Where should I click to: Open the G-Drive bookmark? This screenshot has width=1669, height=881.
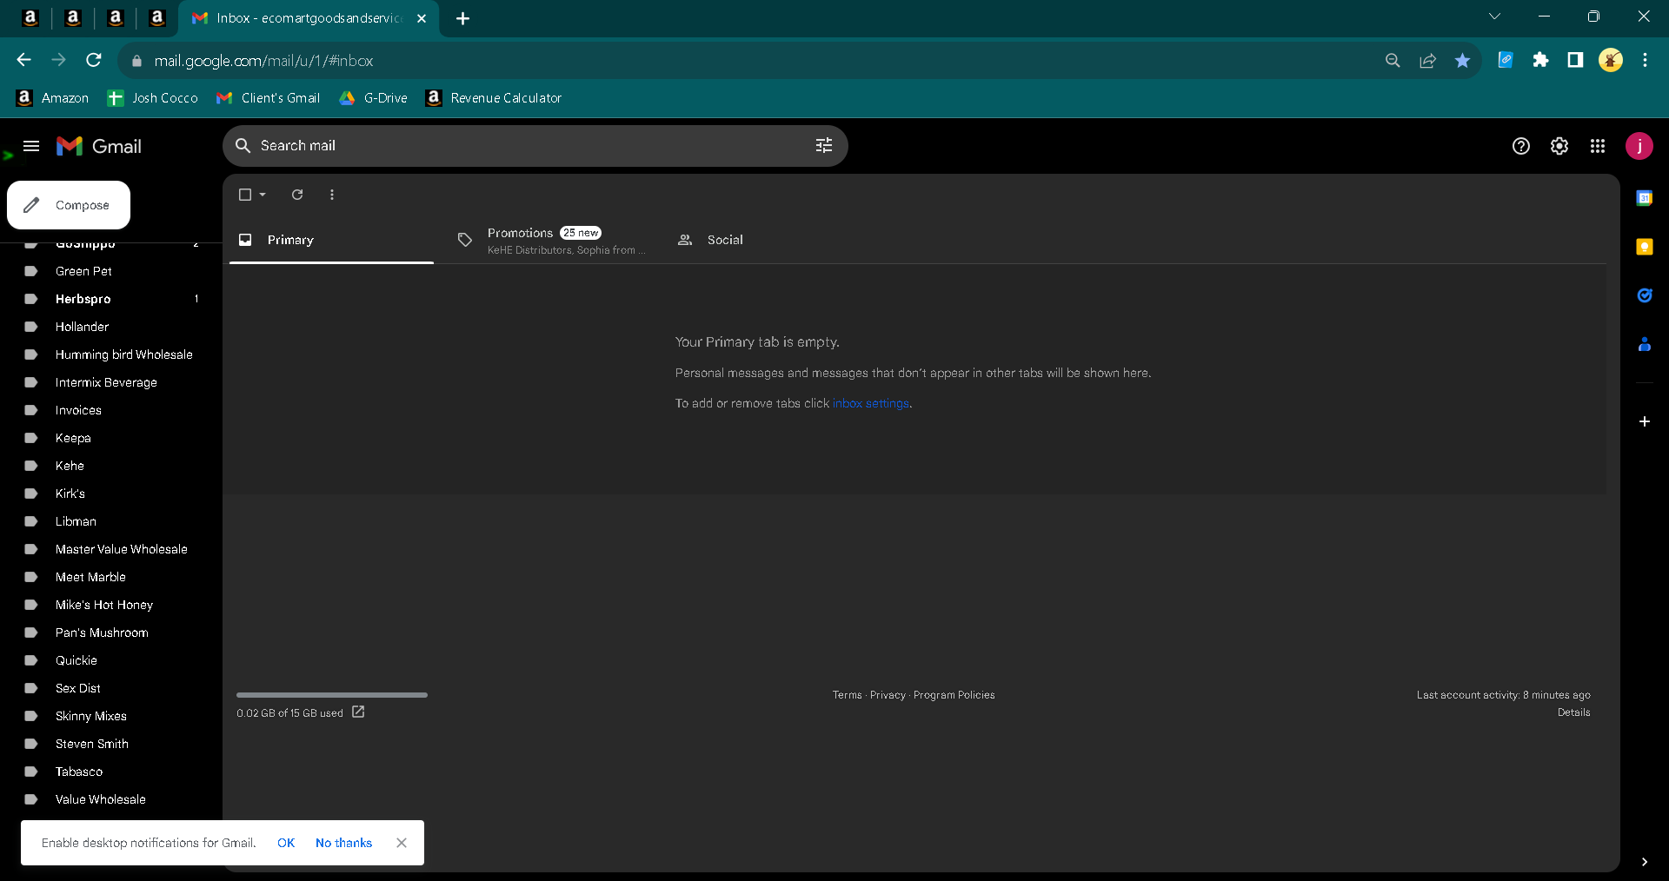(374, 98)
